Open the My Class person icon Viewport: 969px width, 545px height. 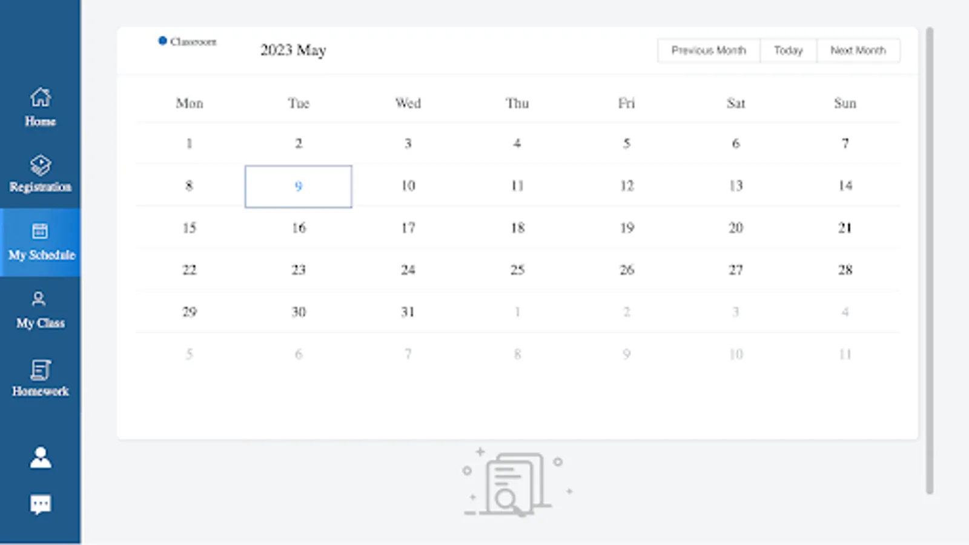coord(39,299)
